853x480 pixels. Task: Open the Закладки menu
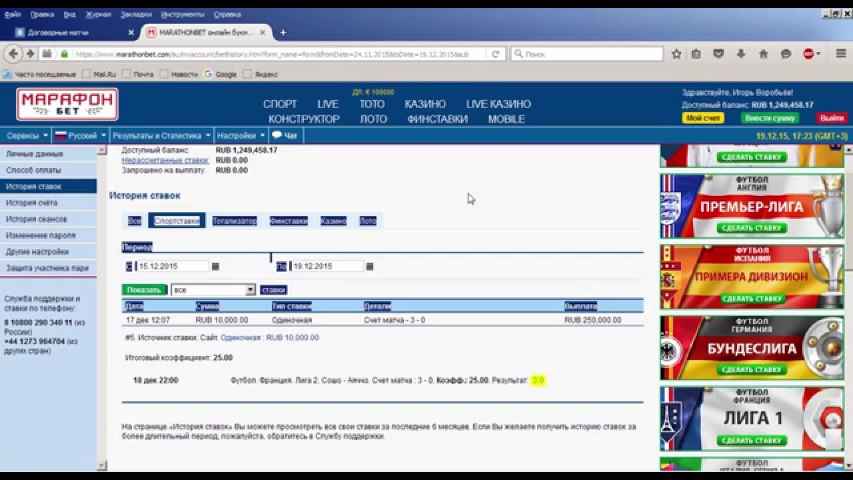point(136,14)
